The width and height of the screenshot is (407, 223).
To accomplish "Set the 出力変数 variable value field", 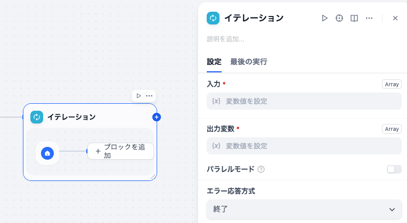I will coord(304,146).
